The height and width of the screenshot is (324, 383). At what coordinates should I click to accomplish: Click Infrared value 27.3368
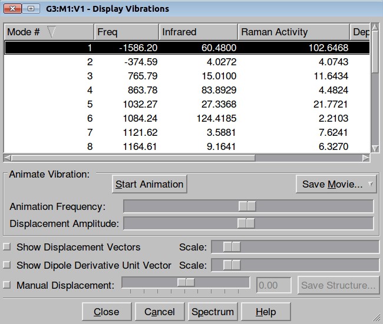coord(219,104)
